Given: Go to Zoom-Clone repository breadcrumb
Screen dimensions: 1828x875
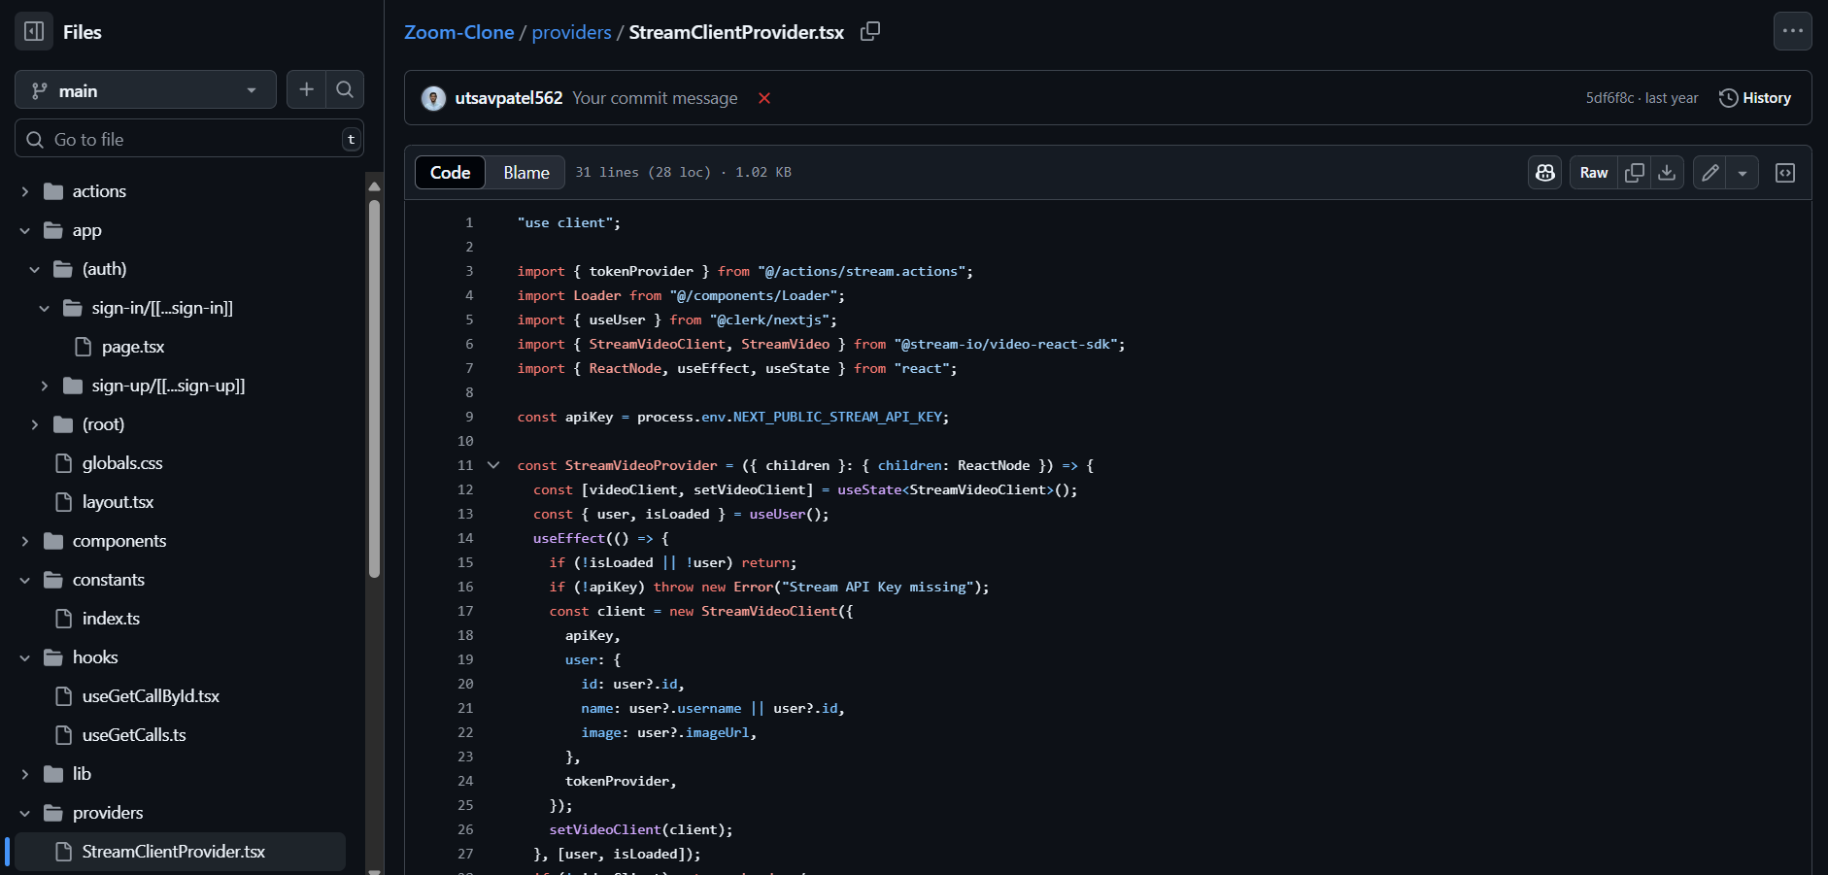Looking at the screenshot, I should [x=458, y=32].
